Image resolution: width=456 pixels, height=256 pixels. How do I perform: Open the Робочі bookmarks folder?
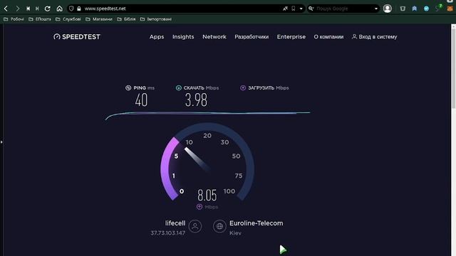click(x=14, y=19)
